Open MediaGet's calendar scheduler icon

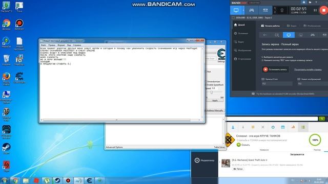tap(283, 127)
